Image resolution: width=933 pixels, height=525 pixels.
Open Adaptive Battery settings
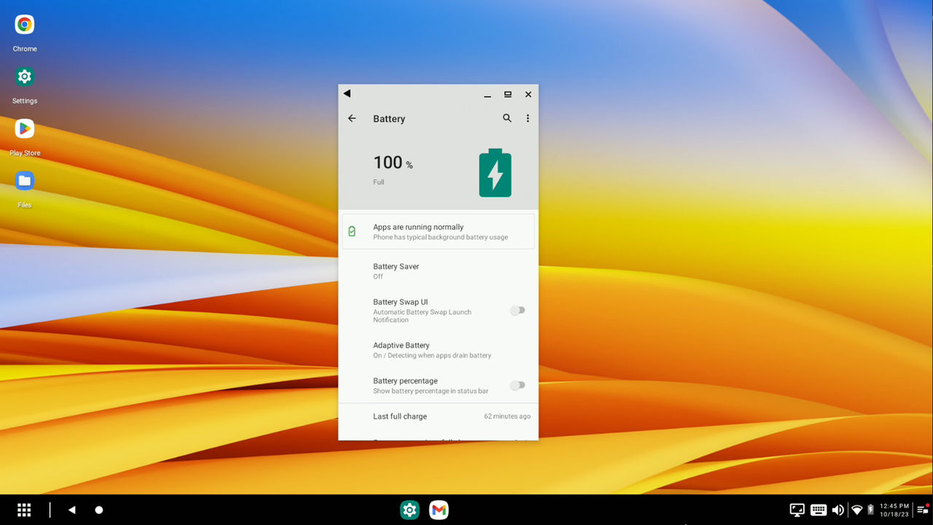coord(438,350)
